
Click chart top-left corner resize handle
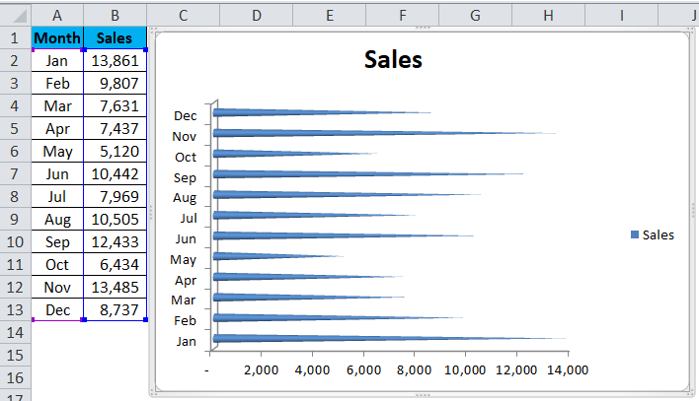pos(152,30)
